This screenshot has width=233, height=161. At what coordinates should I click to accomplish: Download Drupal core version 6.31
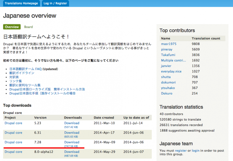click(x=72, y=133)
